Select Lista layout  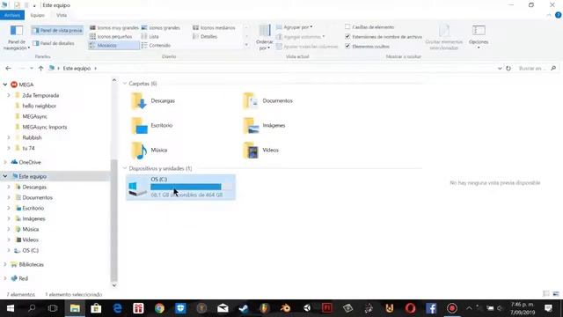click(x=150, y=37)
